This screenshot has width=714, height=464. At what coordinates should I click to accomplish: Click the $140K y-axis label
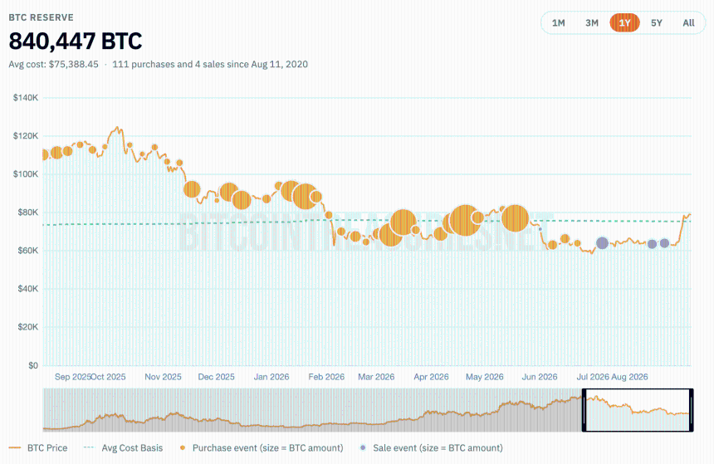click(26, 97)
